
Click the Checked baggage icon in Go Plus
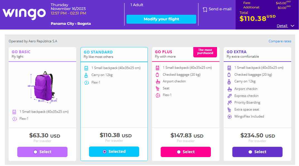(x=158, y=75)
